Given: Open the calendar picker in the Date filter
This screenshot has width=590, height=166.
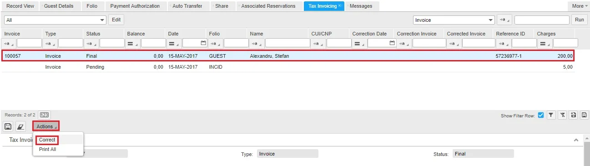Looking at the screenshot, I should (x=203, y=43).
